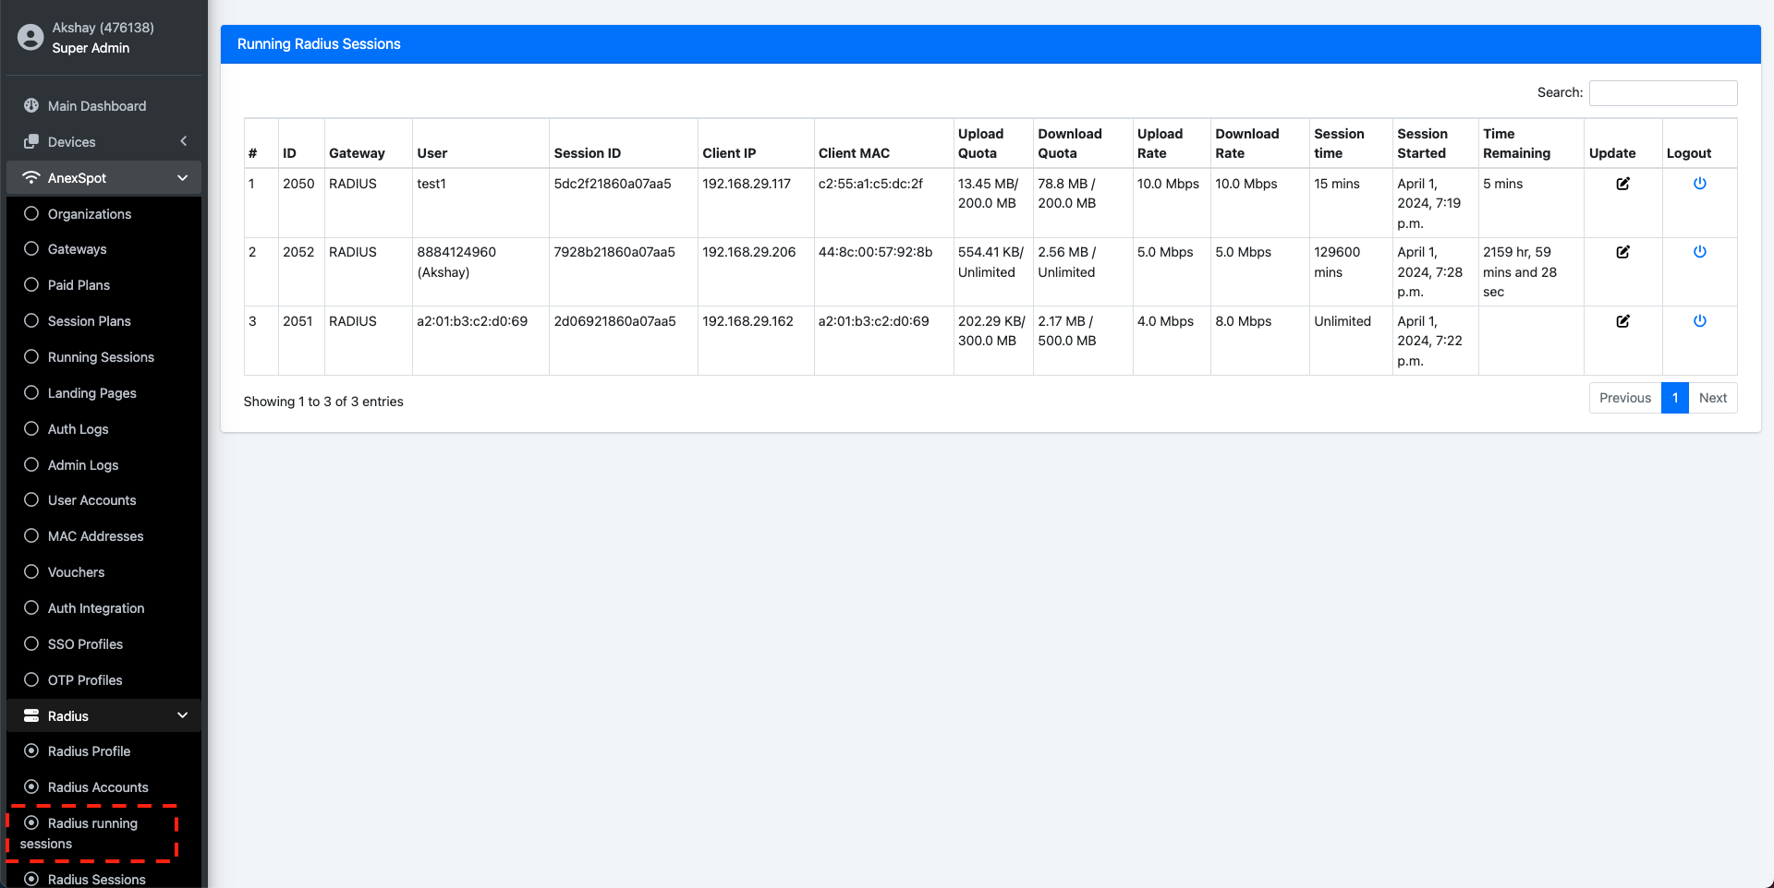
Task: Click the Next pagination button
Action: (1712, 398)
